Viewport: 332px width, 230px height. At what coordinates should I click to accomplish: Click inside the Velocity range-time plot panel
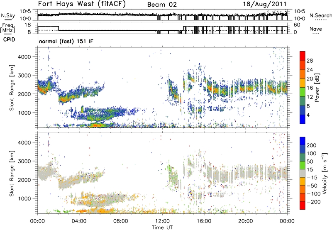point(162,173)
